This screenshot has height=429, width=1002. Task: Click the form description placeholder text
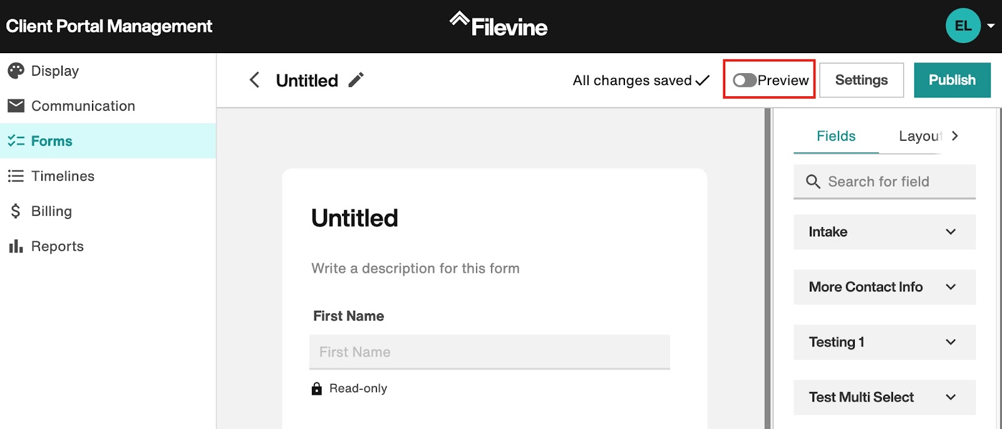tap(415, 268)
